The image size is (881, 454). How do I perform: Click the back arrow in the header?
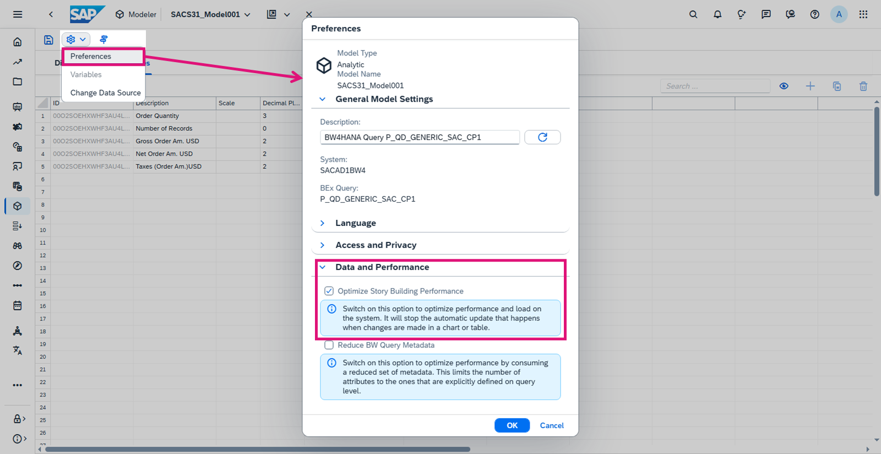click(x=51, y=14)
